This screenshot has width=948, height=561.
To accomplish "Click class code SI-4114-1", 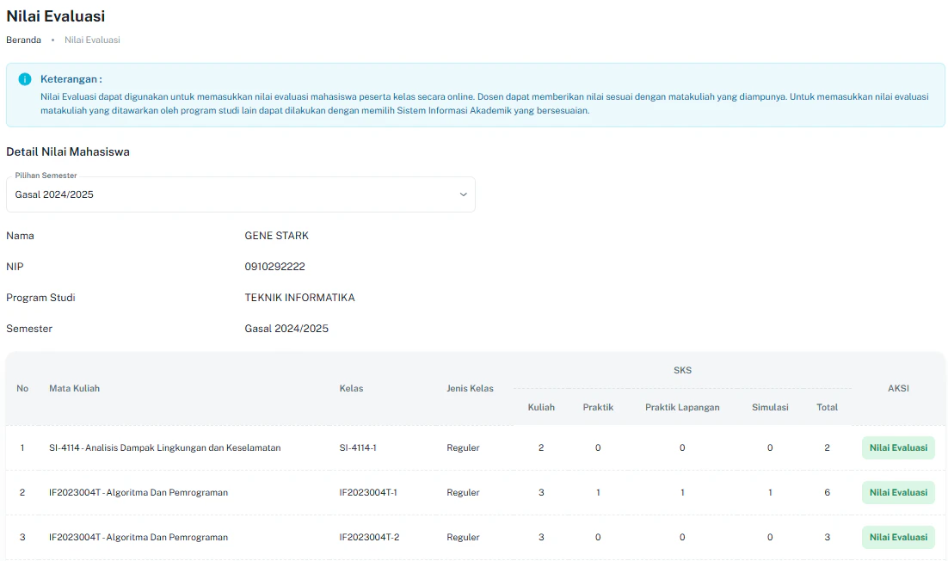I will (x=358, y=448).
